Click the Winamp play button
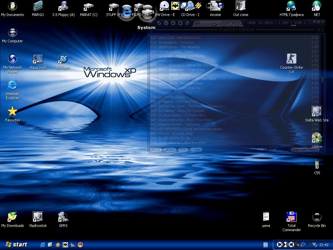 (x=166, y=23)
